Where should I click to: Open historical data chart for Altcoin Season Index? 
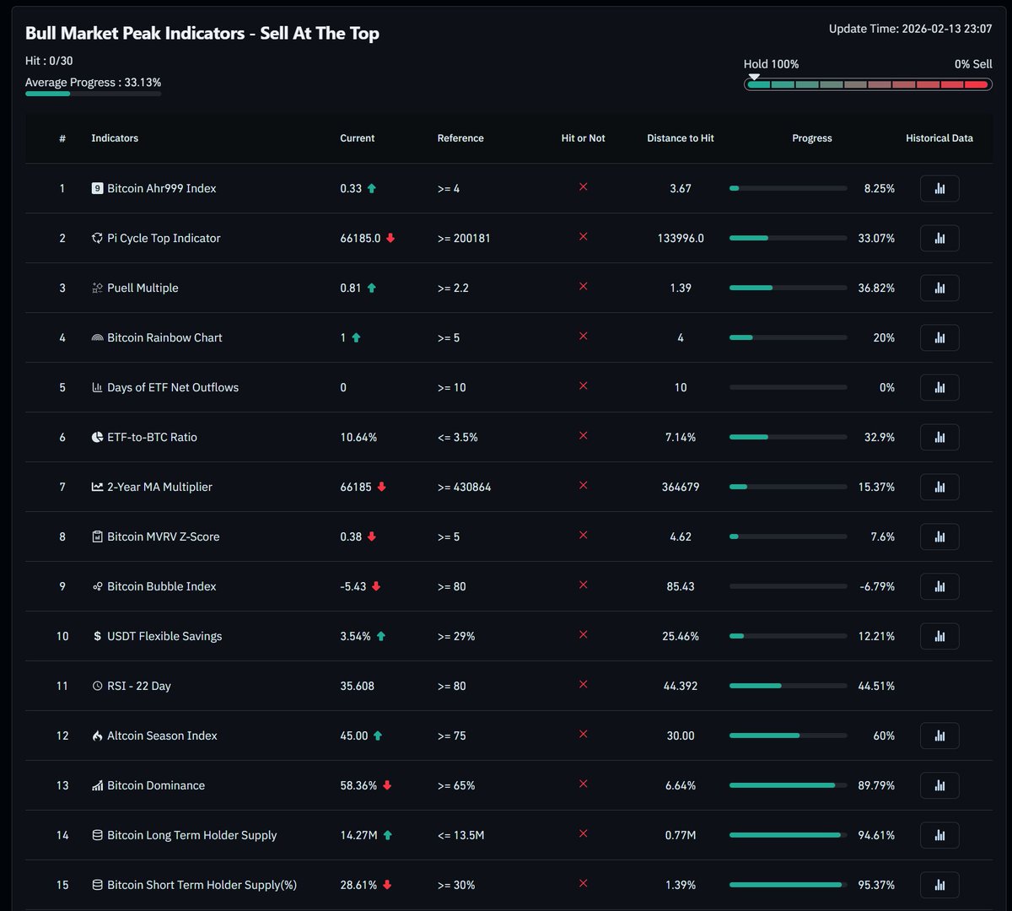tap(939, 736)
